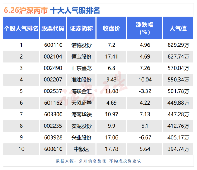Select stock name 准油股份
197x170 pixels.
point(81,80)
